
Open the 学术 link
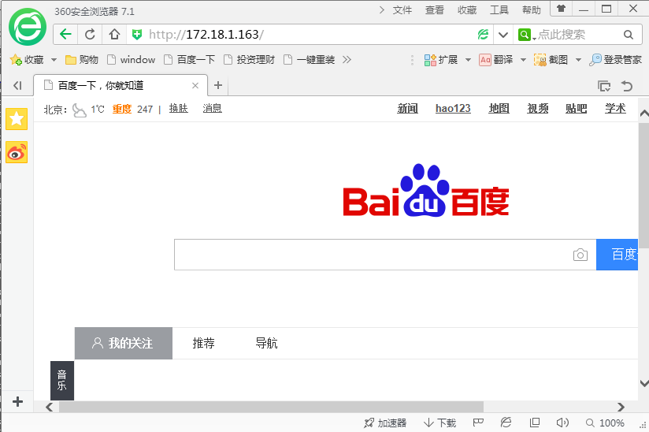(x=615, y=109)
